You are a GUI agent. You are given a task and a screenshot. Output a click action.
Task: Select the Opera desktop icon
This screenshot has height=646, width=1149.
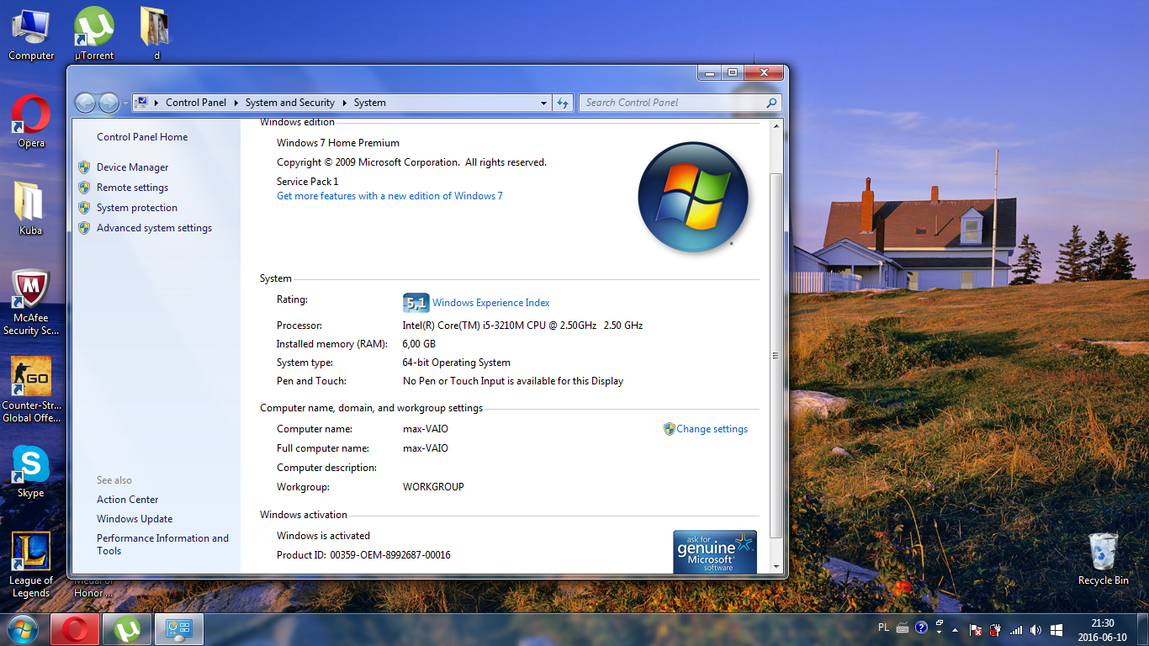pyautogui.click(x=31, y=117)
